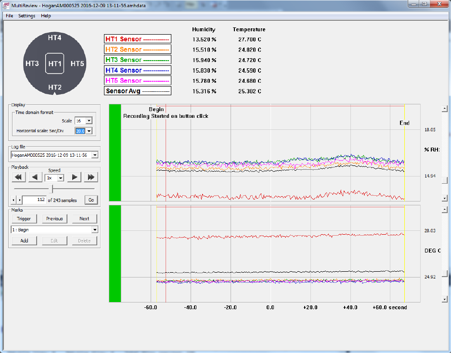This screenshot has height=353, width=451.
Task: Click the small right sample step arrow
Action: tap(19, 200)
